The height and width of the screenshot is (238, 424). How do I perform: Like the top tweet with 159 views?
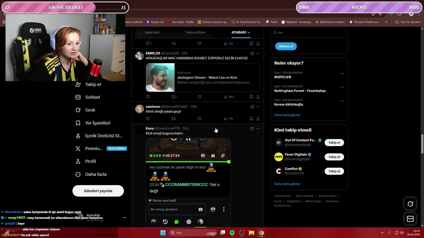tap(199, 44)
